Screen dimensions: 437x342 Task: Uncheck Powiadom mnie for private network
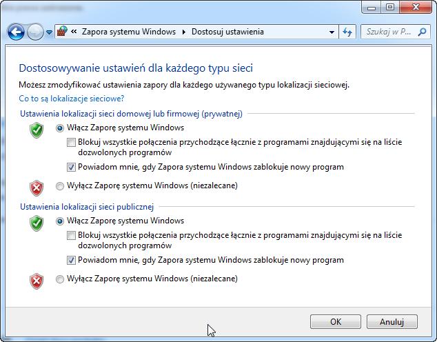click(71, 168)
